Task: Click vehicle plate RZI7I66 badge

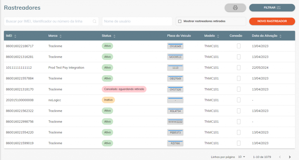Action: [x=175, y=143]
